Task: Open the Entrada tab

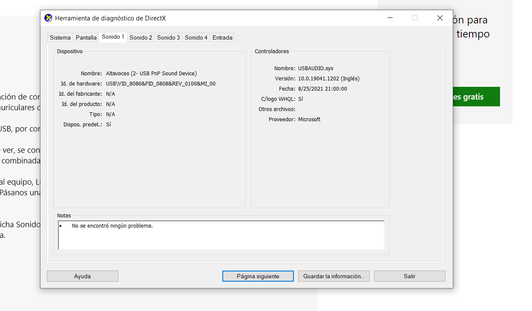Action: [222, 37]
